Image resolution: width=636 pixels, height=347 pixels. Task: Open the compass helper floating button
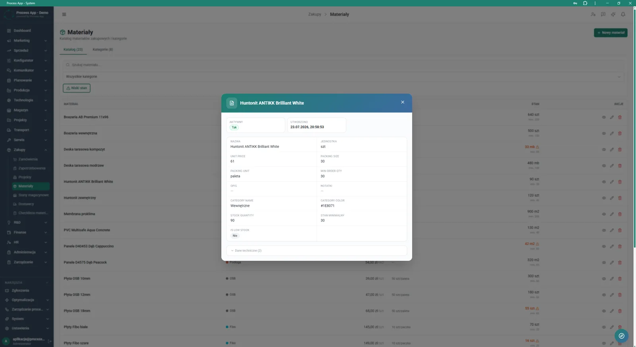pyautogui.click(x=621, y=336)
